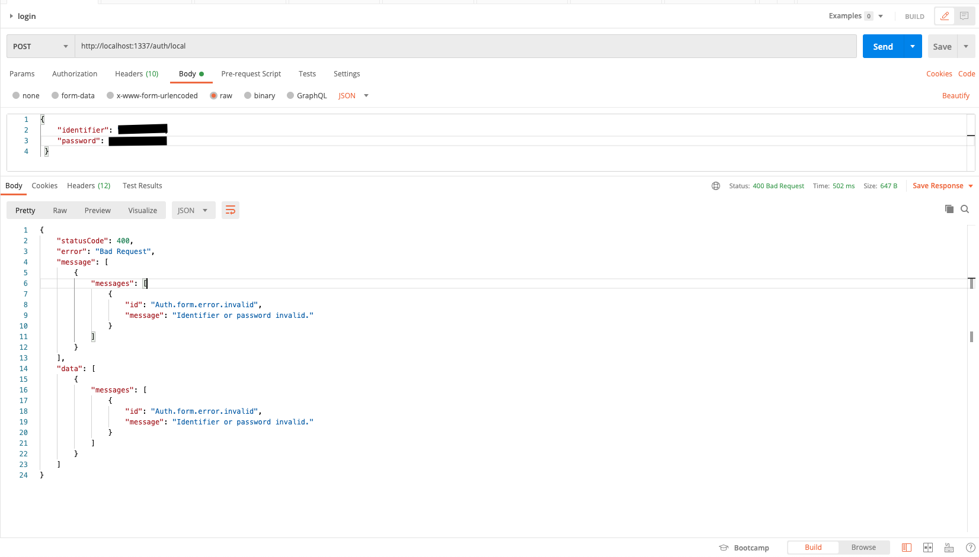
Task: Open the Save Response dropdown
Action: click(x=943, y=186)
